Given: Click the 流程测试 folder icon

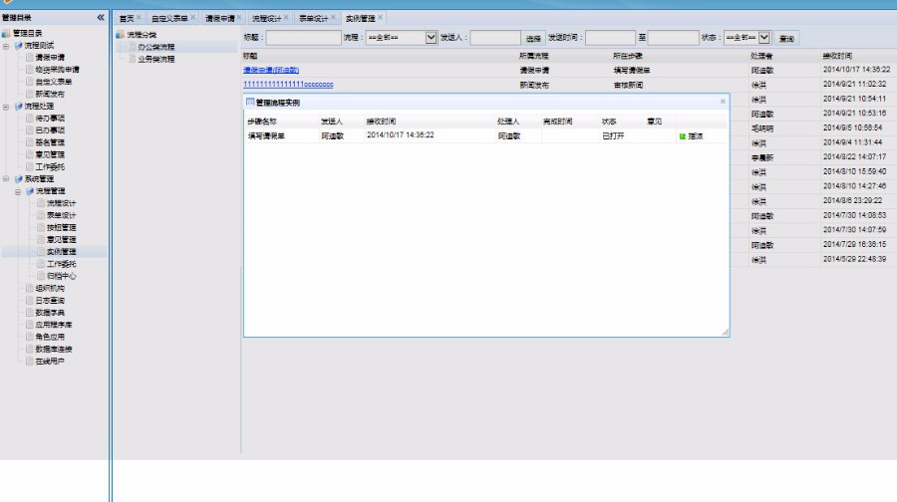Looking at the screenshot, I should tap(18, 45).
